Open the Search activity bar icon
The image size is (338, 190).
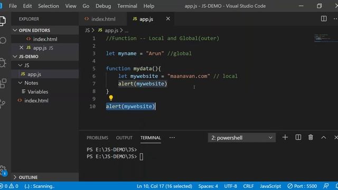point(3,41)
